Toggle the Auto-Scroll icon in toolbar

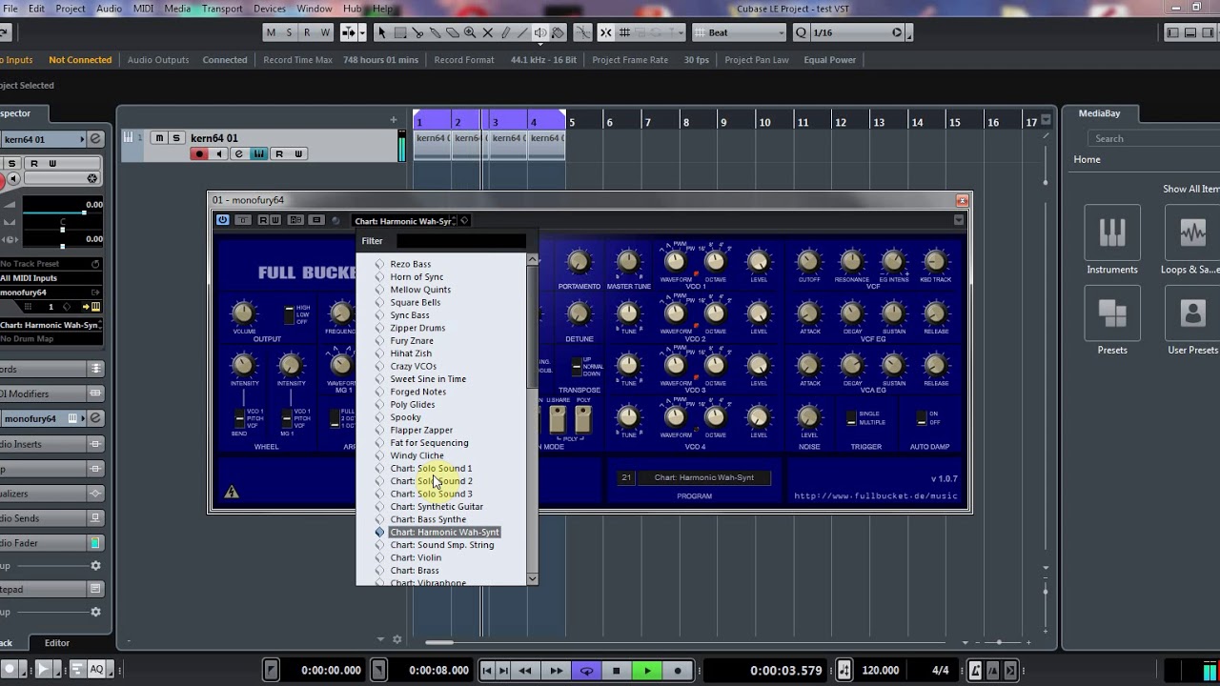pos(349,32)
